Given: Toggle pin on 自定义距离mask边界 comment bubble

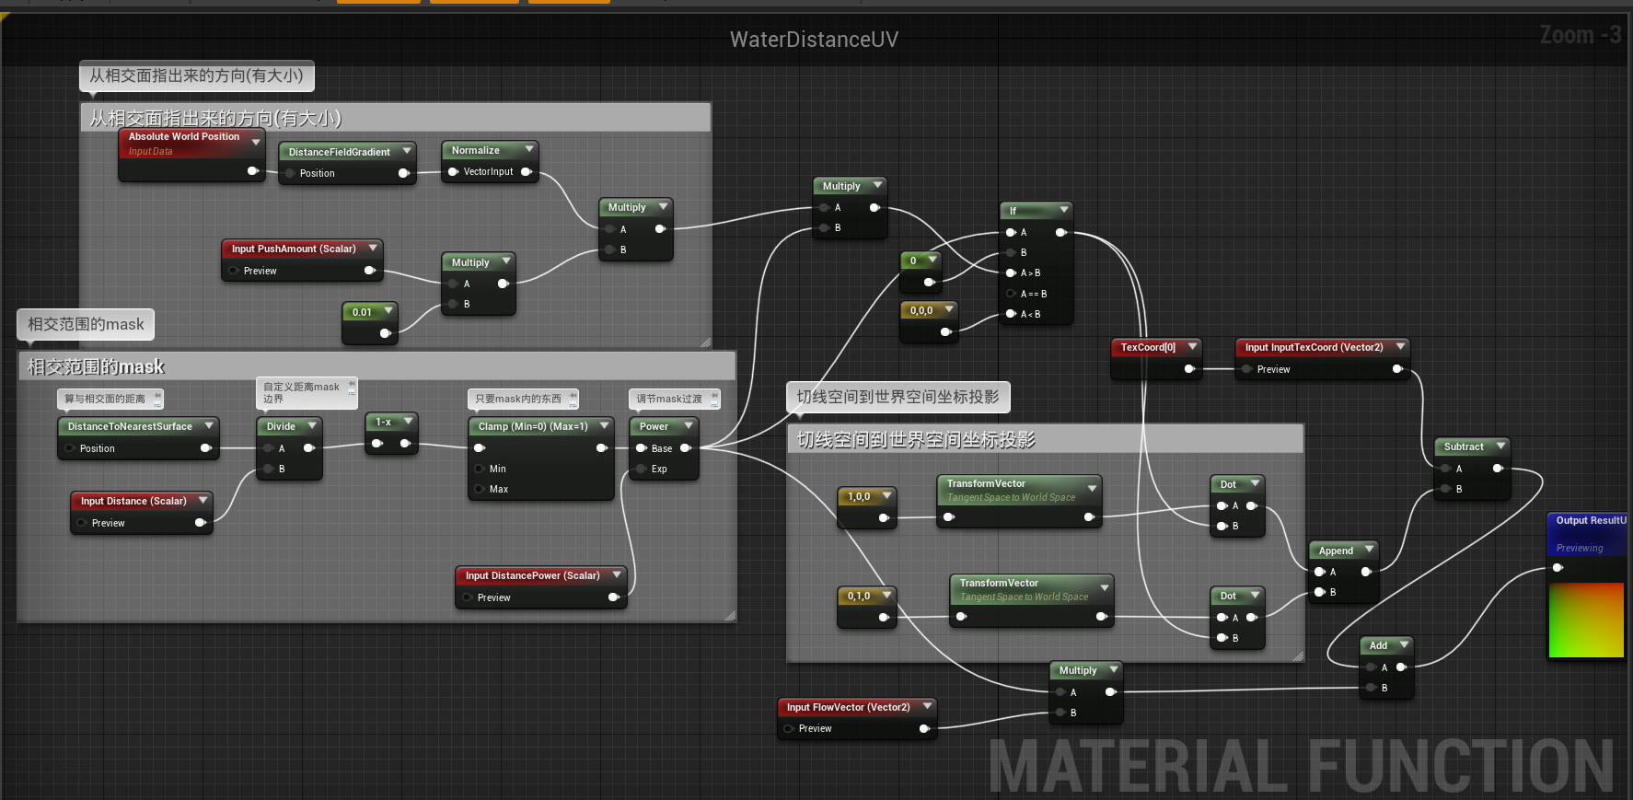Looking at the screenshot, I should tap(352, 383).
